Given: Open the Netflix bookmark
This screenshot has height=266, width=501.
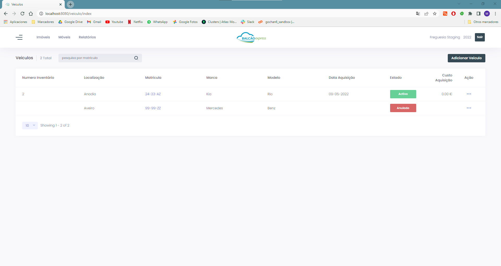Looking at the screenshot, I should 135,22.
